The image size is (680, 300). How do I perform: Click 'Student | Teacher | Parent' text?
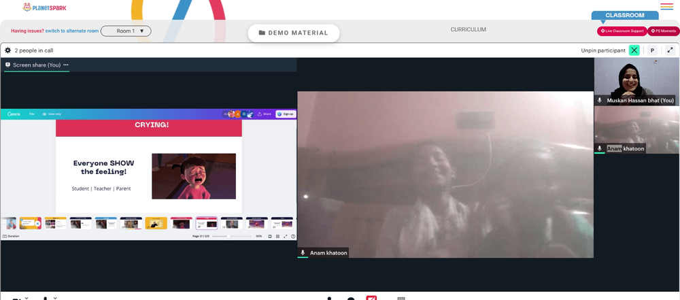click(x=101, y=189)
